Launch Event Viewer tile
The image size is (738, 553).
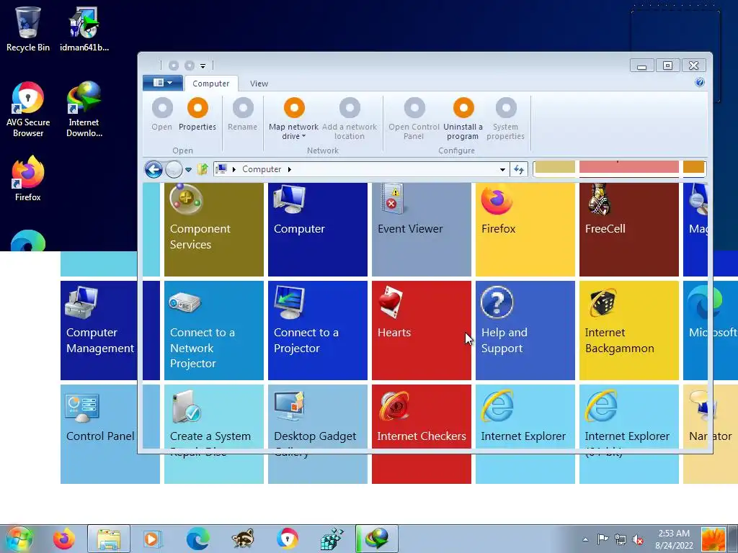[x=421, y=230]
